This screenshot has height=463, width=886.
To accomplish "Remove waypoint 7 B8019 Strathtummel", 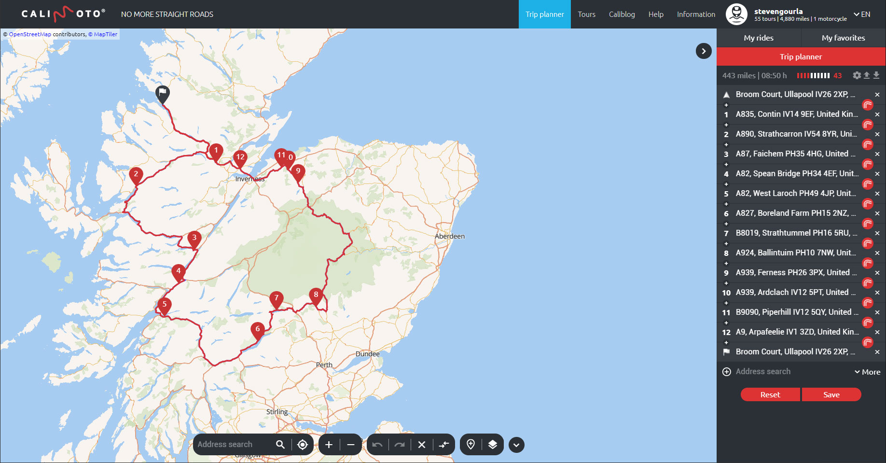I will pyautogui.click(x=877, y=233).
